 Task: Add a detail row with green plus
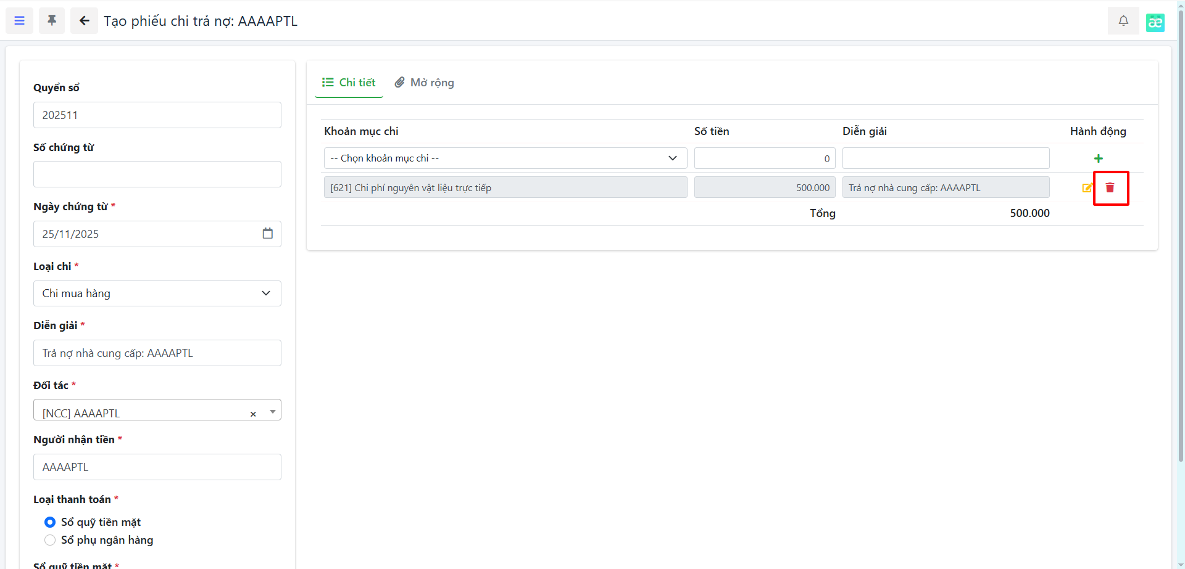pos(1098,159)
